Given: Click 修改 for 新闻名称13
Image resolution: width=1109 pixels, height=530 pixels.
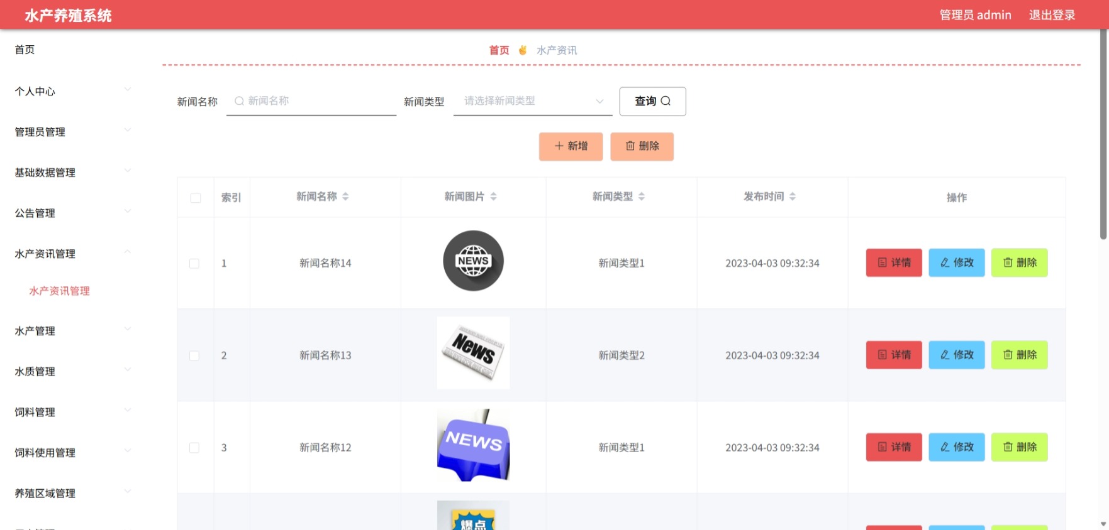Looking at the screenshot, I should pyautogui.click(x=957, y=355).
